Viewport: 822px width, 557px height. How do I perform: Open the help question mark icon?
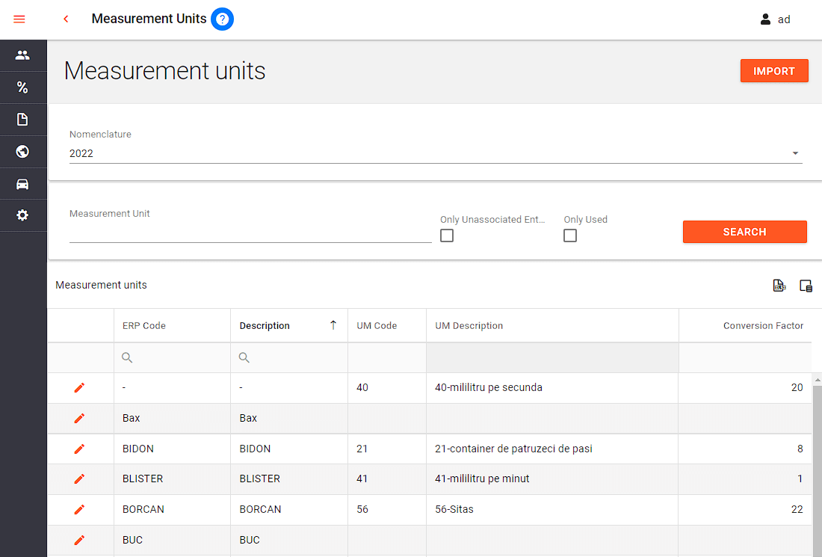point(223,19)
